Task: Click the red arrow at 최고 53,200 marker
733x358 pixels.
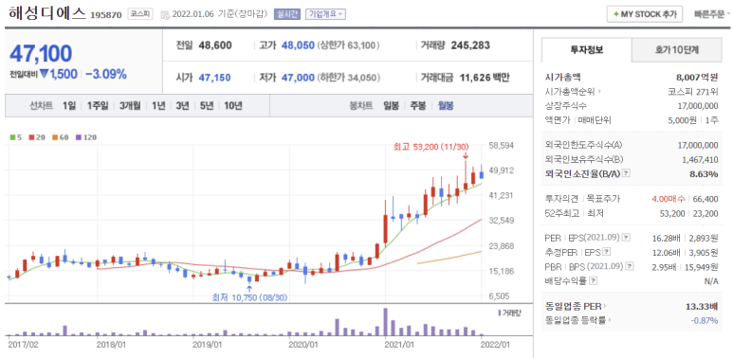Action: pos(466,156)
